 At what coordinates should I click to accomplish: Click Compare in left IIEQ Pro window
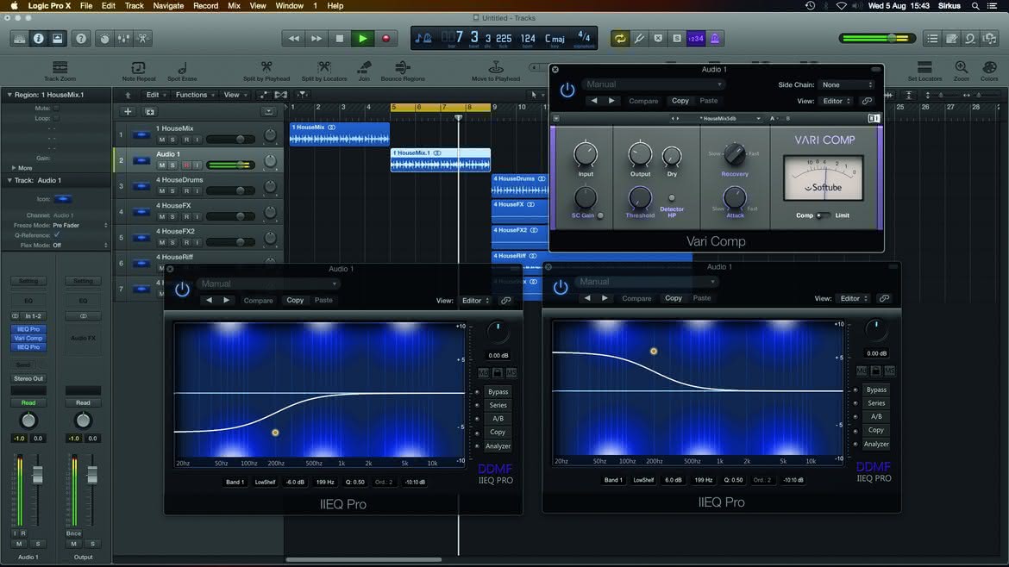(258, 300)
